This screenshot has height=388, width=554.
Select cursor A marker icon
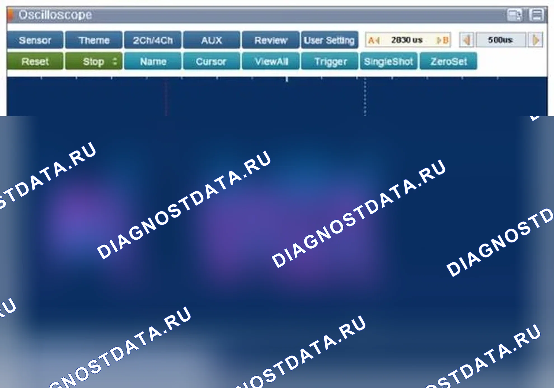click(x=374, y=40)
